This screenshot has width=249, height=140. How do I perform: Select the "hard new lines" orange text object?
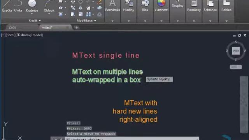(x=135, y=111)
